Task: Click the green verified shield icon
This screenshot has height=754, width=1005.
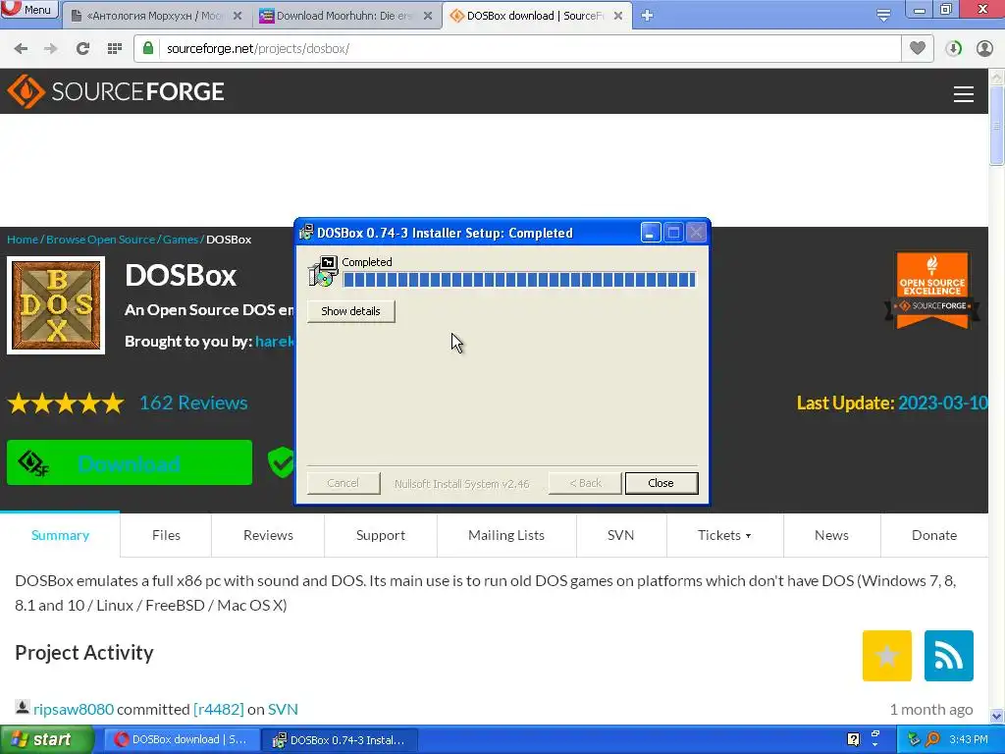Action: coord(281,462)
